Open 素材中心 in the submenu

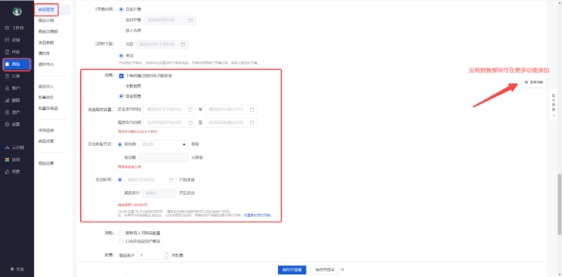[46, 65]
